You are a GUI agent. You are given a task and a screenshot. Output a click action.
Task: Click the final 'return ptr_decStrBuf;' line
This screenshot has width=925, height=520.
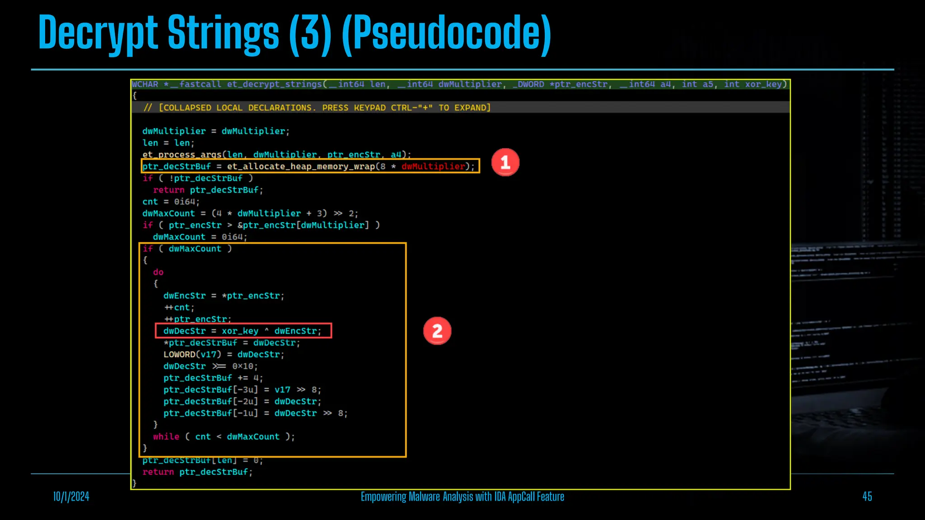click(198, 472)
